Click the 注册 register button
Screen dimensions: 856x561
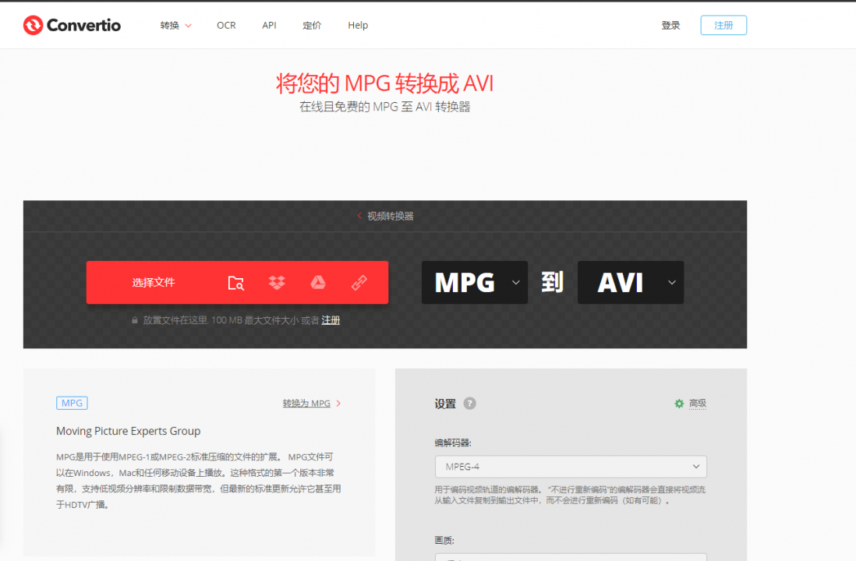point(723,25)
